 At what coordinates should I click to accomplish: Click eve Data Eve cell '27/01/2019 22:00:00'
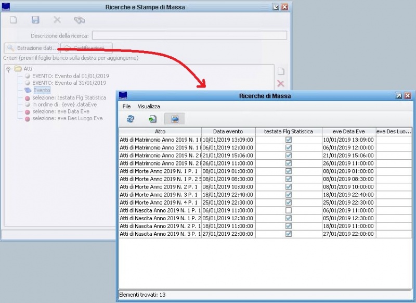point(349,234)
